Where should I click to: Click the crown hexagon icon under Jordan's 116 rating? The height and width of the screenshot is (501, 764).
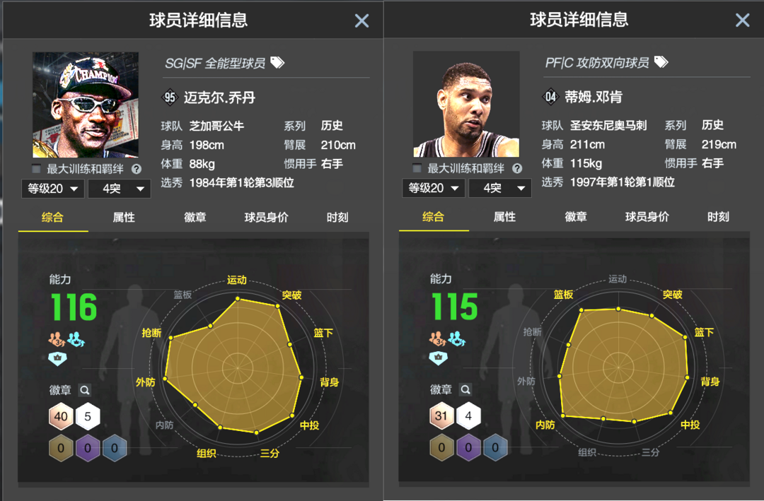pos(57,358)
